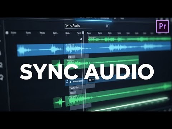Viewport: 172px width, 129px height.
Task: Play the Premiere Pro track with the triangle
Action: point(71,82)
